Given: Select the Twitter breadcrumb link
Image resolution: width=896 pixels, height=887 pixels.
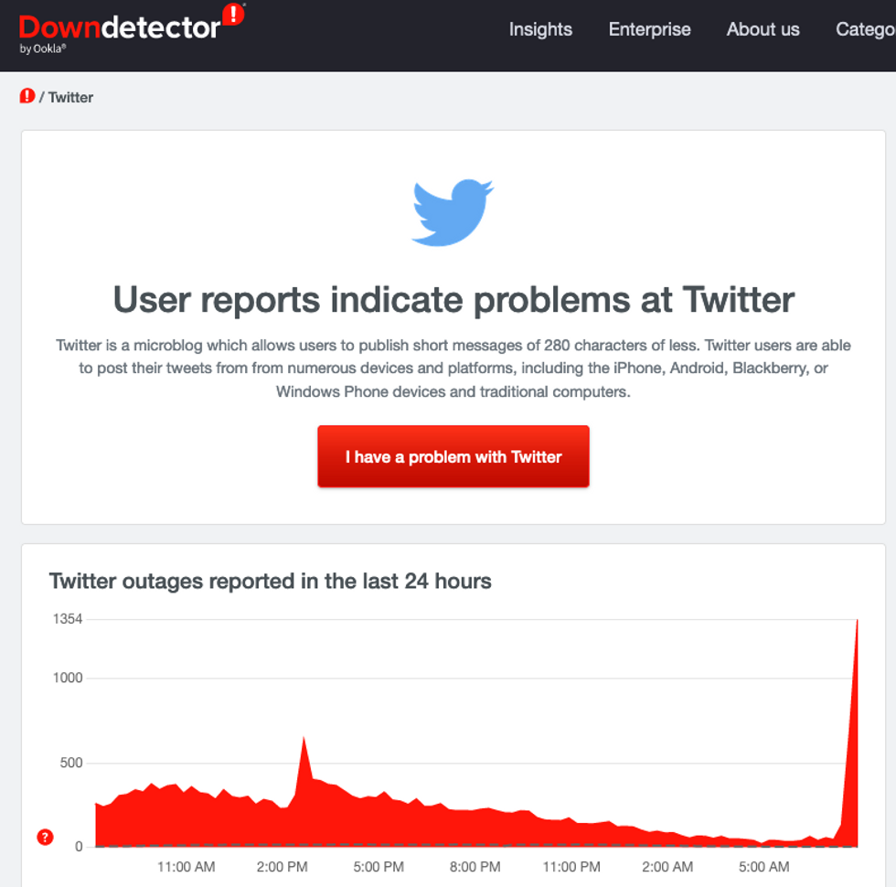Looking at the screenshot, I should click(70, 97).
